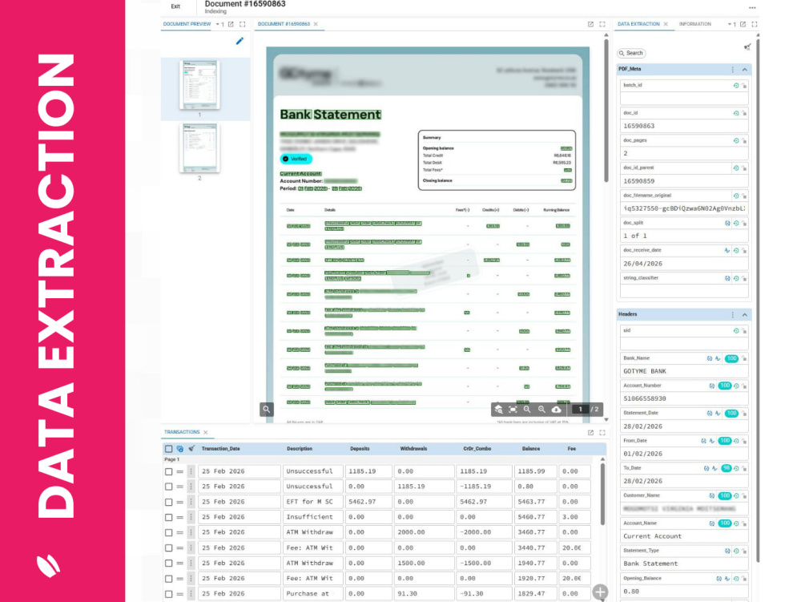Check the Insufficient transaction row
This screenshot has width=801, height=602.
[x=168, y=518]
